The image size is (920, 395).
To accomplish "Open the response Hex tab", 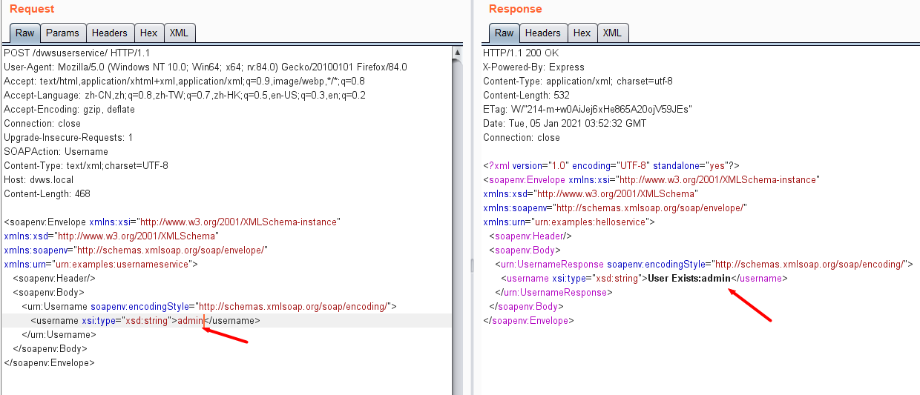I will [582, 33].
